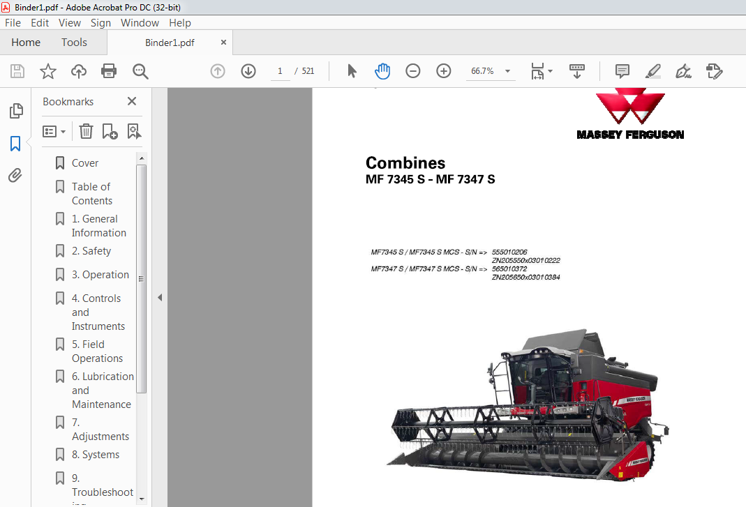Jump to 5. Field Operations bookmark
746x507 pixels.
97,351
